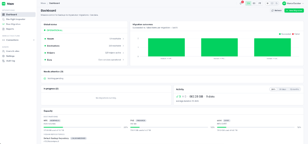Screen dimensions: 308x144
Task: Switch to dark theme moon toggle
Action: (x=276, y=3)
